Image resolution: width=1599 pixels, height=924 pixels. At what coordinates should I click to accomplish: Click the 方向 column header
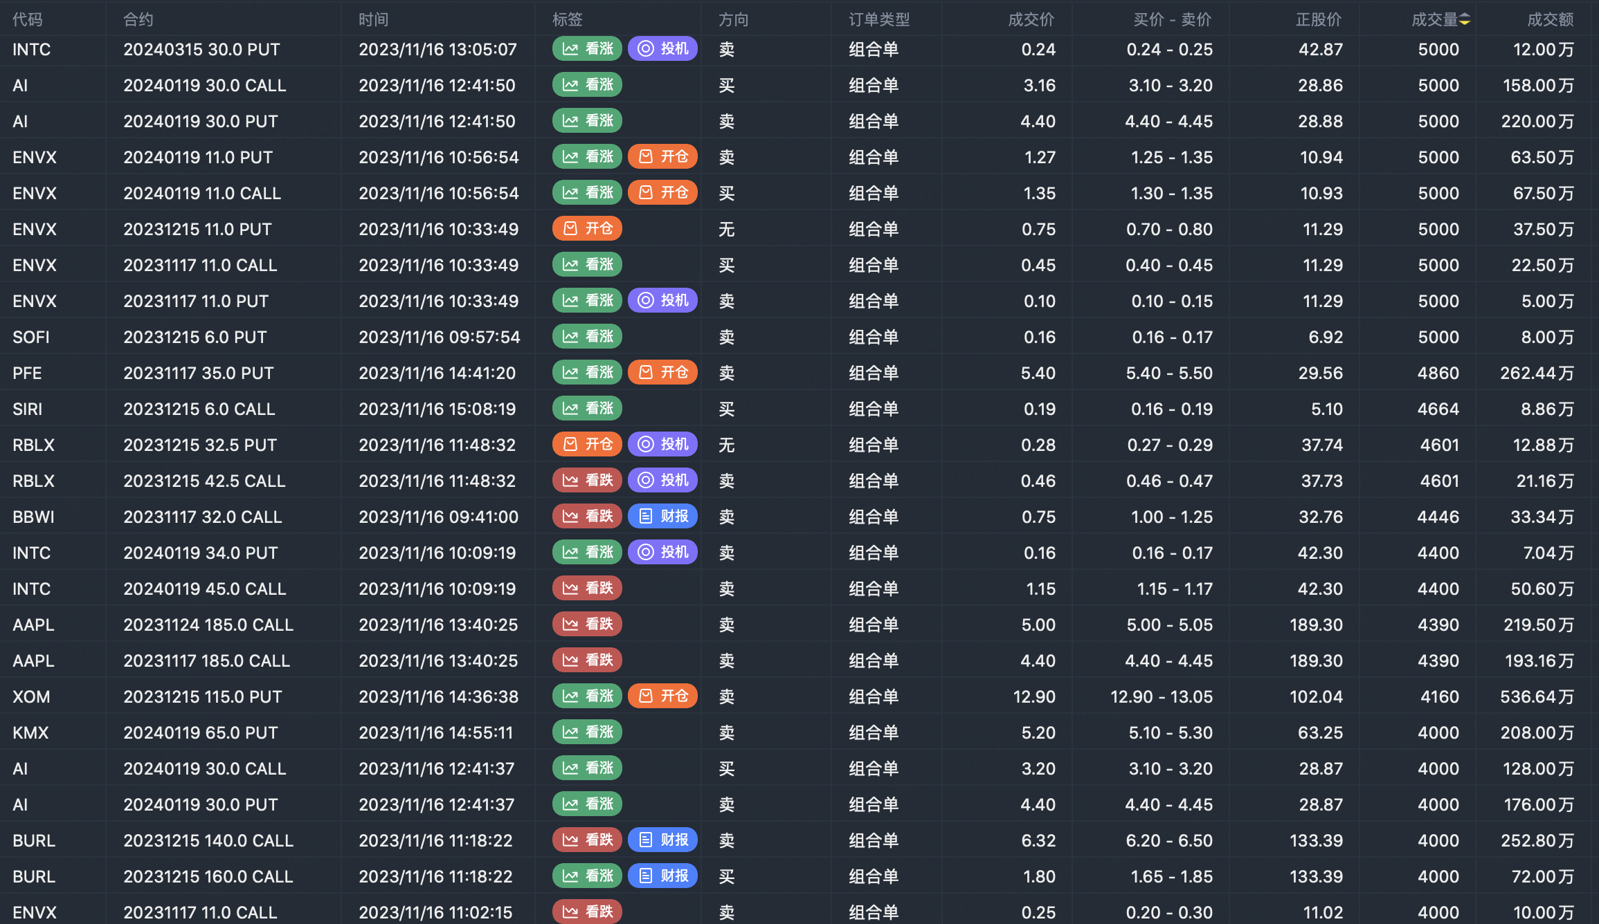pyautogui.click(x=734, y=19)
